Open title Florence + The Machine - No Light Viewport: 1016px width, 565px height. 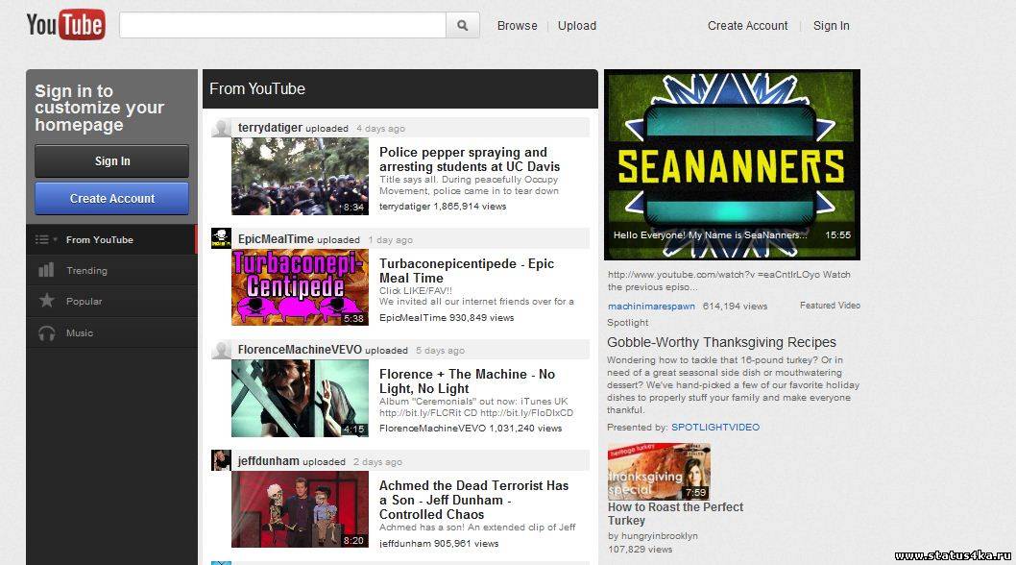(x=467, y=381)
